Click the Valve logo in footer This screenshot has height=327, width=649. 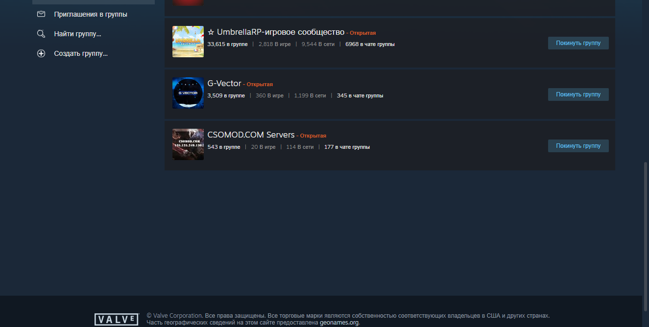117,320
